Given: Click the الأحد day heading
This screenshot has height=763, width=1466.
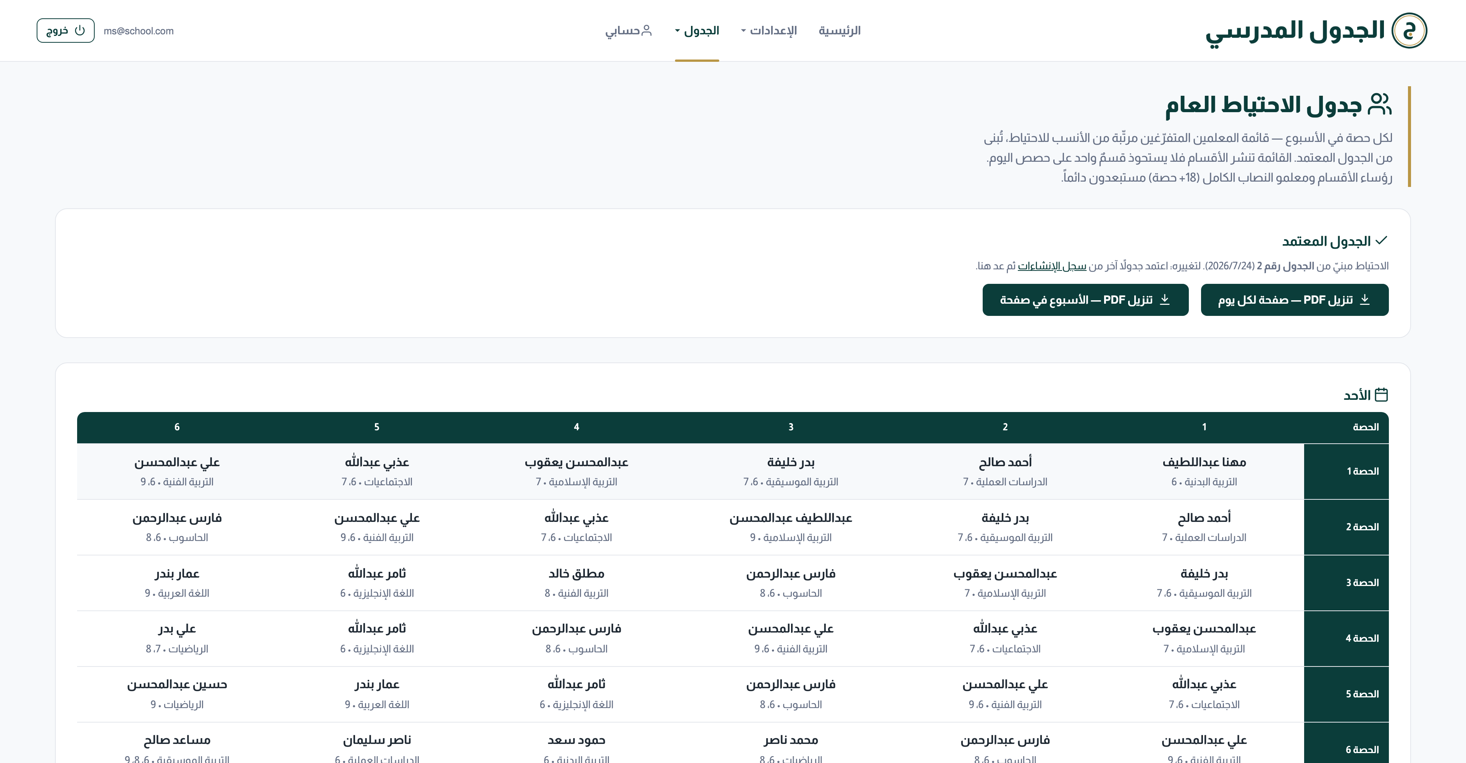Looking at the screenshot, I should pos(1357,395).
